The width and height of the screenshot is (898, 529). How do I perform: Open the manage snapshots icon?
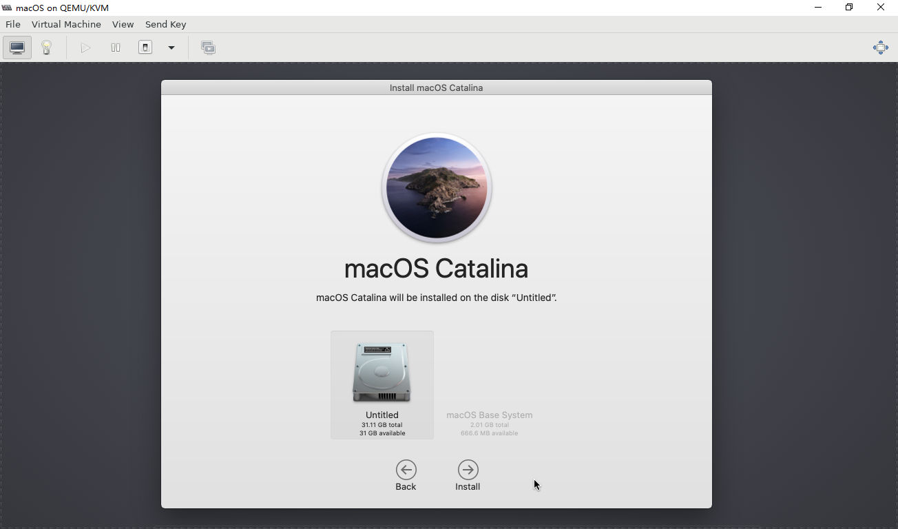point(208,48)
